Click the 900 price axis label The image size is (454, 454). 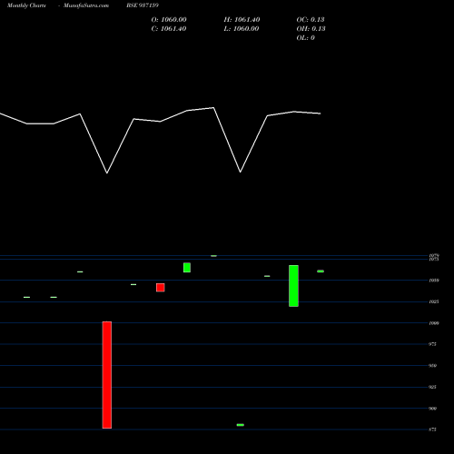(433, 409)
